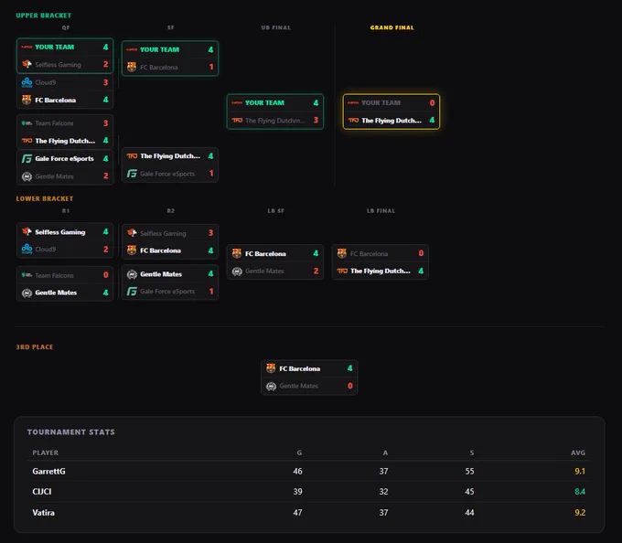Click Flying Dutchmen logo in Grand Final match
622x543 pixels.
click(353, 120)
